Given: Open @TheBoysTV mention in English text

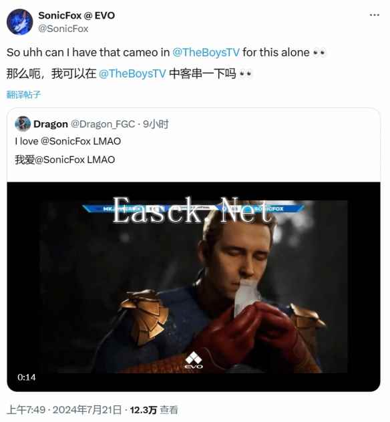Looking at the screenshot, I should tap(206, 52).
